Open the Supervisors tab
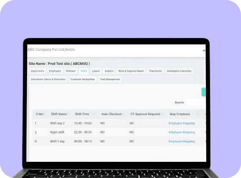This screenshot has width=241, height=178. coord(37,71)
